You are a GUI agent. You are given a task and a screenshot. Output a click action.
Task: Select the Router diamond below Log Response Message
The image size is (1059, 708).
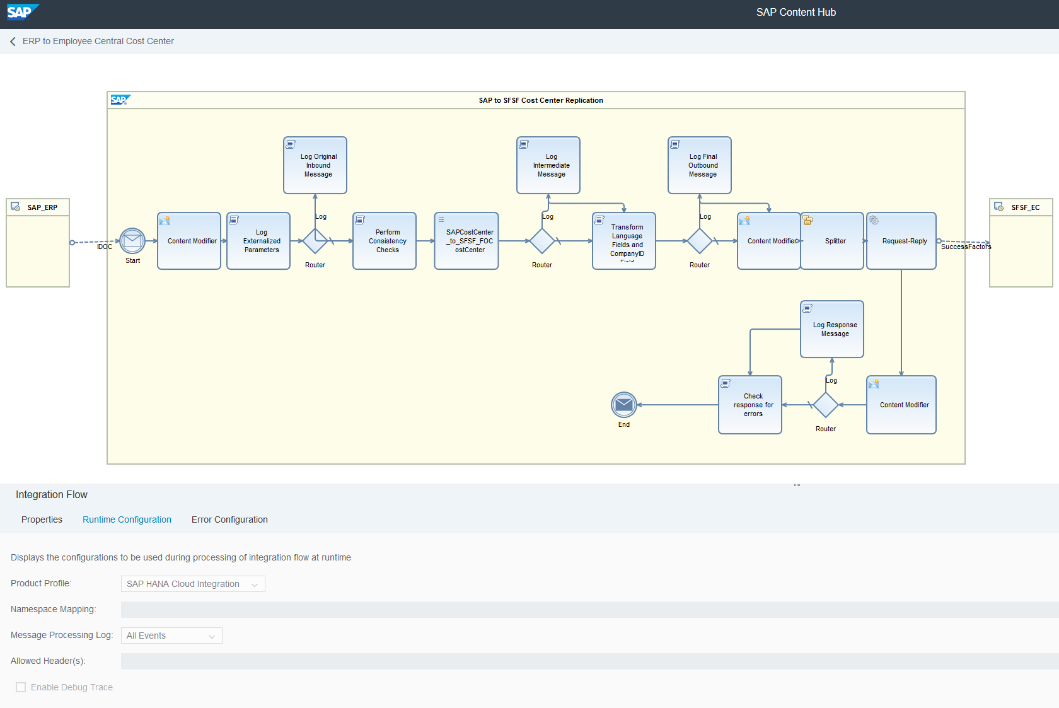coord(826,405)
